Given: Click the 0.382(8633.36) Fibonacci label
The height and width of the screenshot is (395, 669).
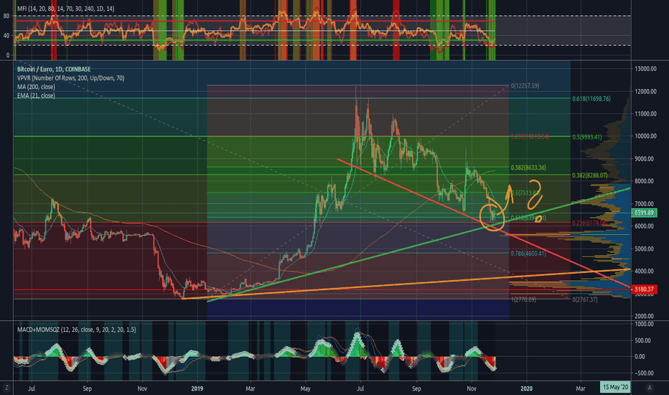Looking at the screenshot, I should tap(528, 168).
